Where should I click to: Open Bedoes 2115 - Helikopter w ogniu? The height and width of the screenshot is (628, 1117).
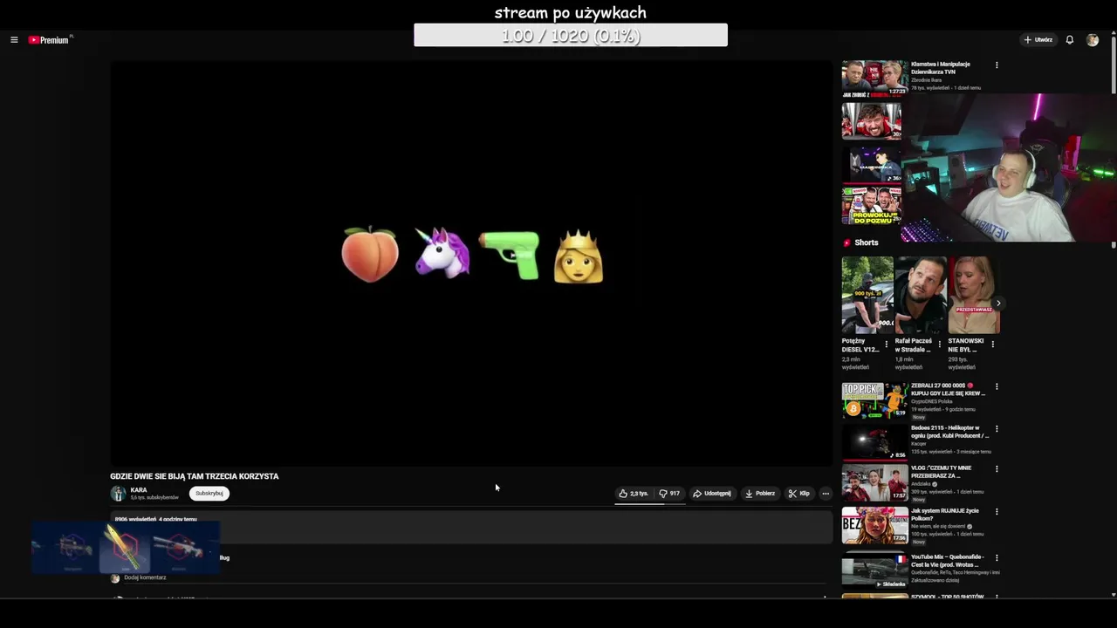(x=949, y=432)
